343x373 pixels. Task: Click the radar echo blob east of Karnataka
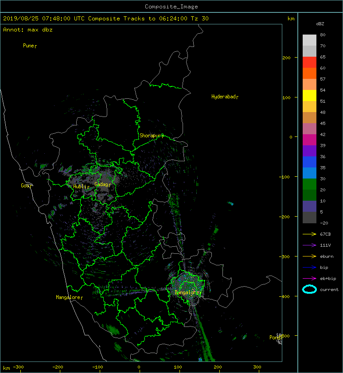click(230, 203)
